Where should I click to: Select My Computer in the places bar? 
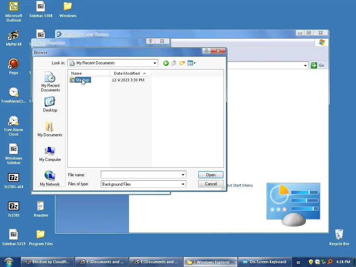pos(50,154)
